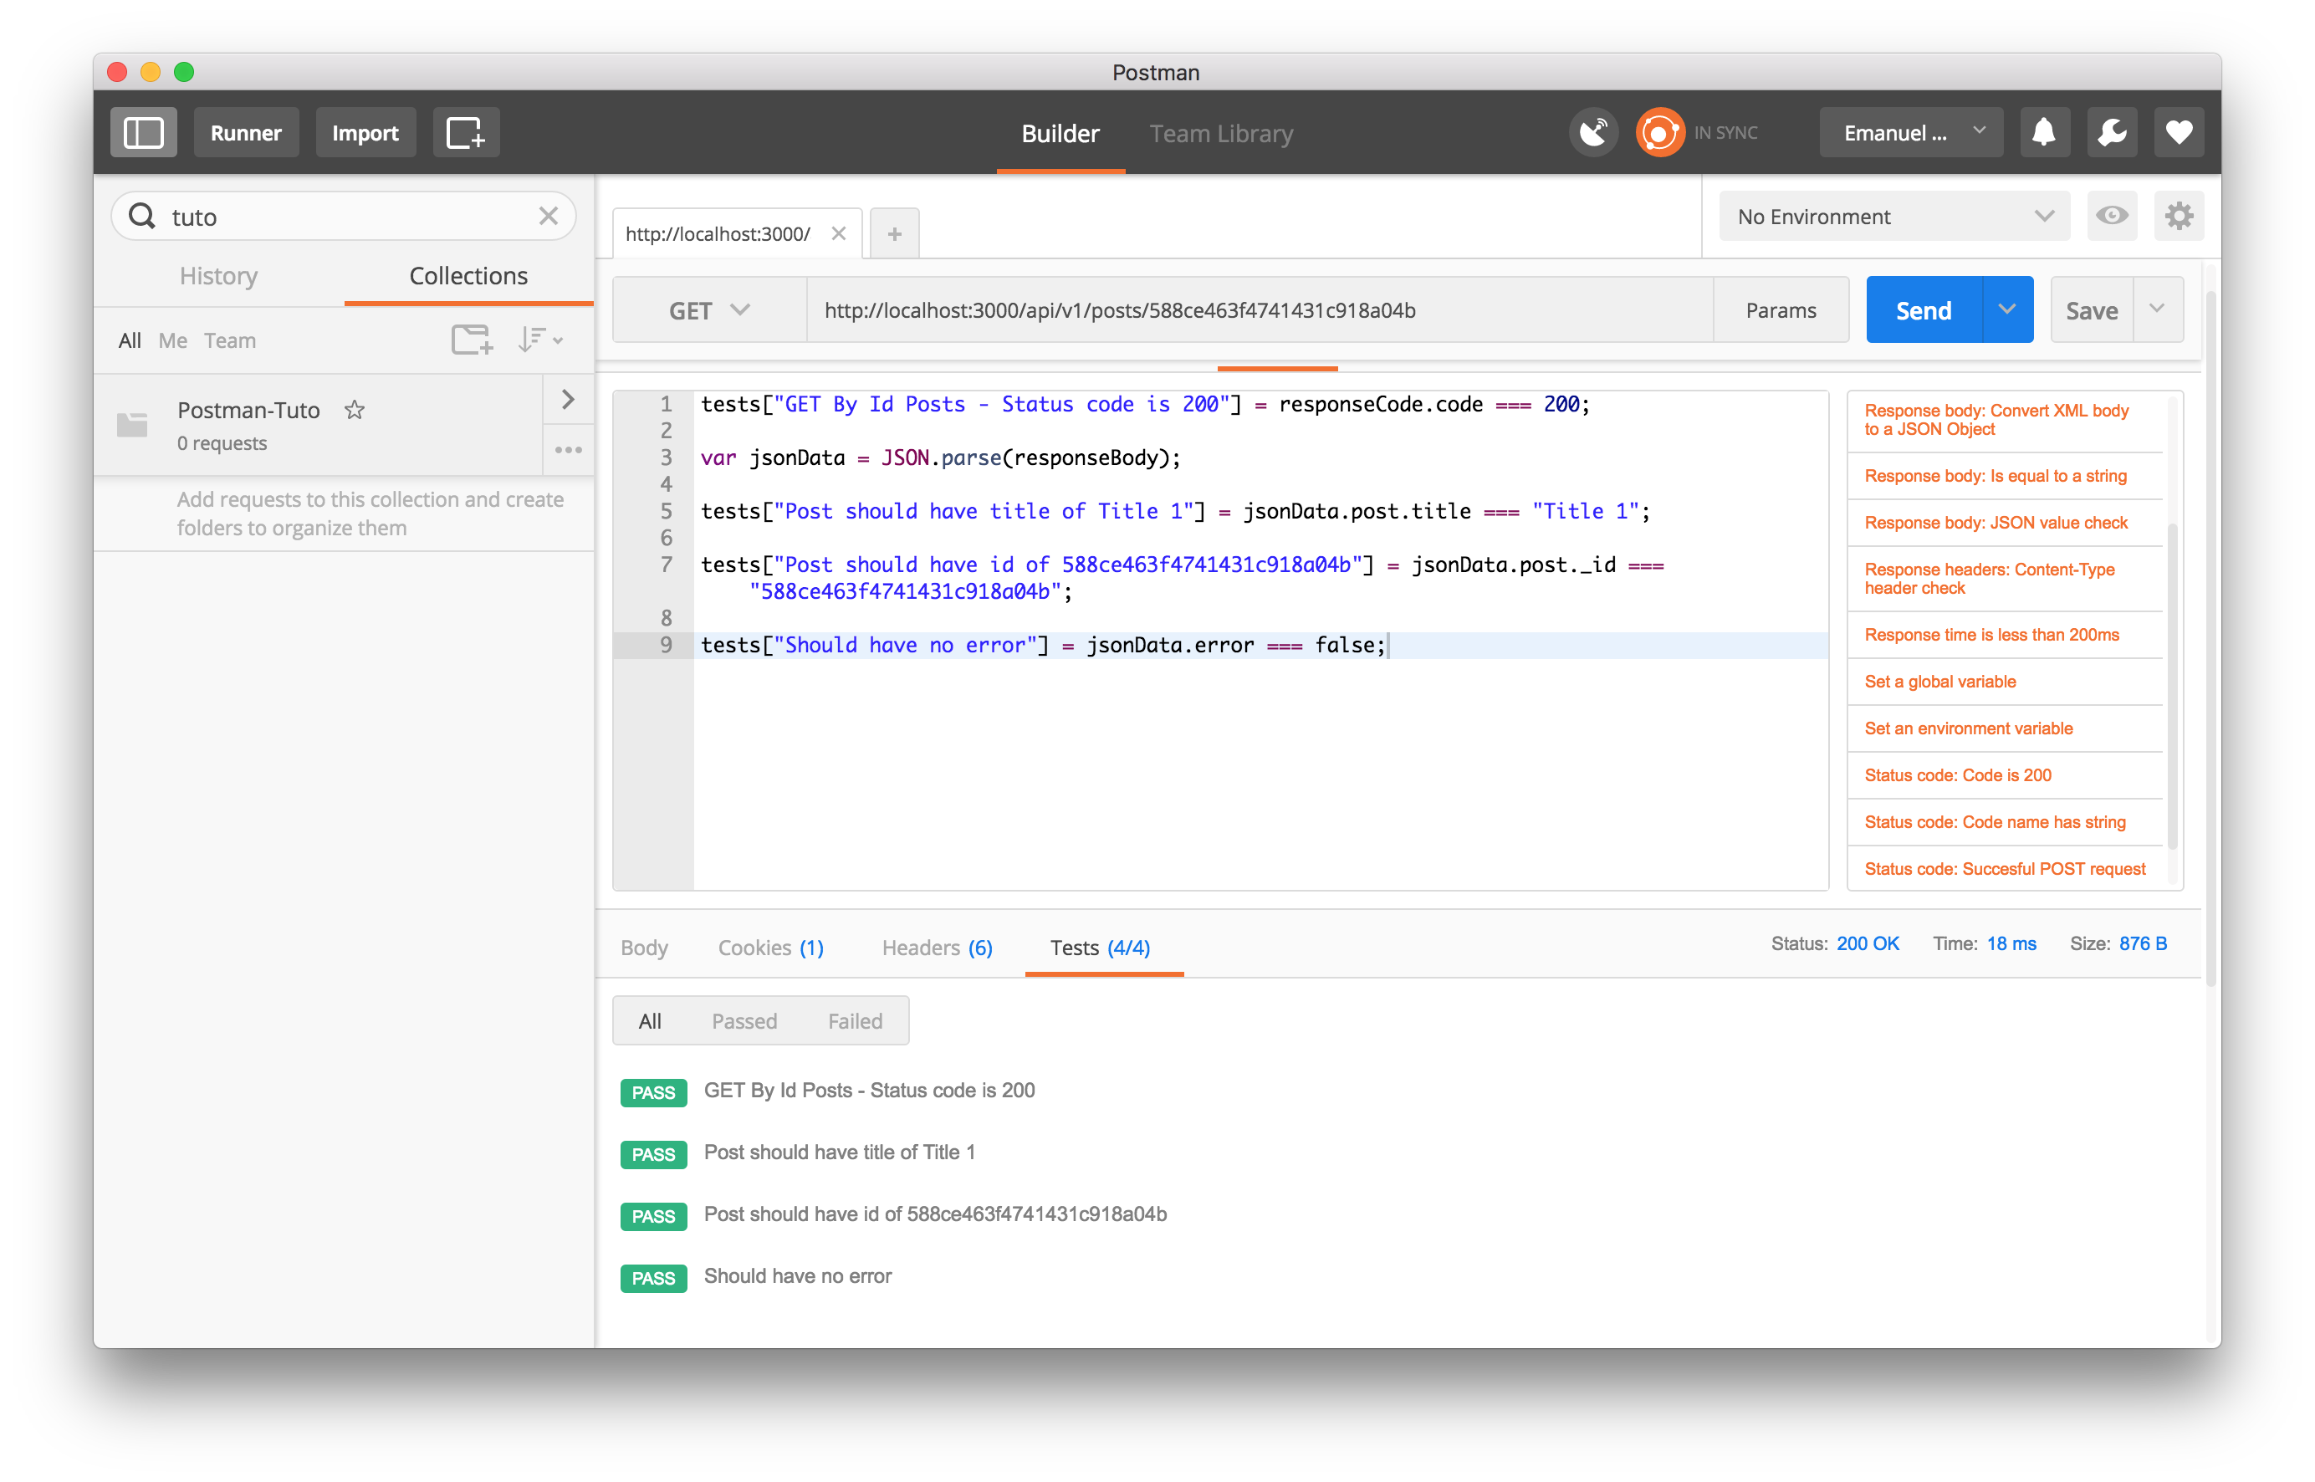Click the Runner button
2315x1482 pixels.
pos(247,133)
